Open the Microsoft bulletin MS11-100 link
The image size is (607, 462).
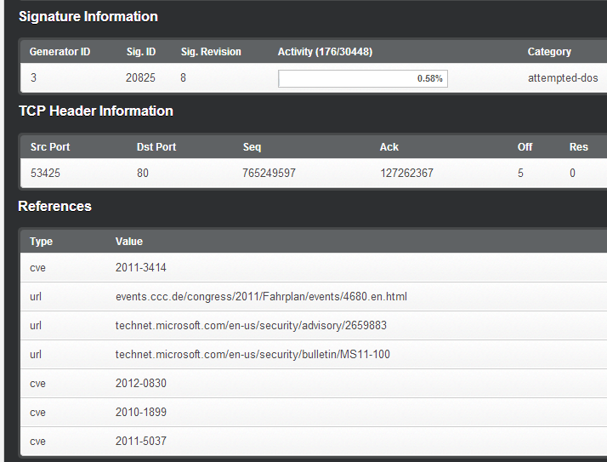point(252,355)
